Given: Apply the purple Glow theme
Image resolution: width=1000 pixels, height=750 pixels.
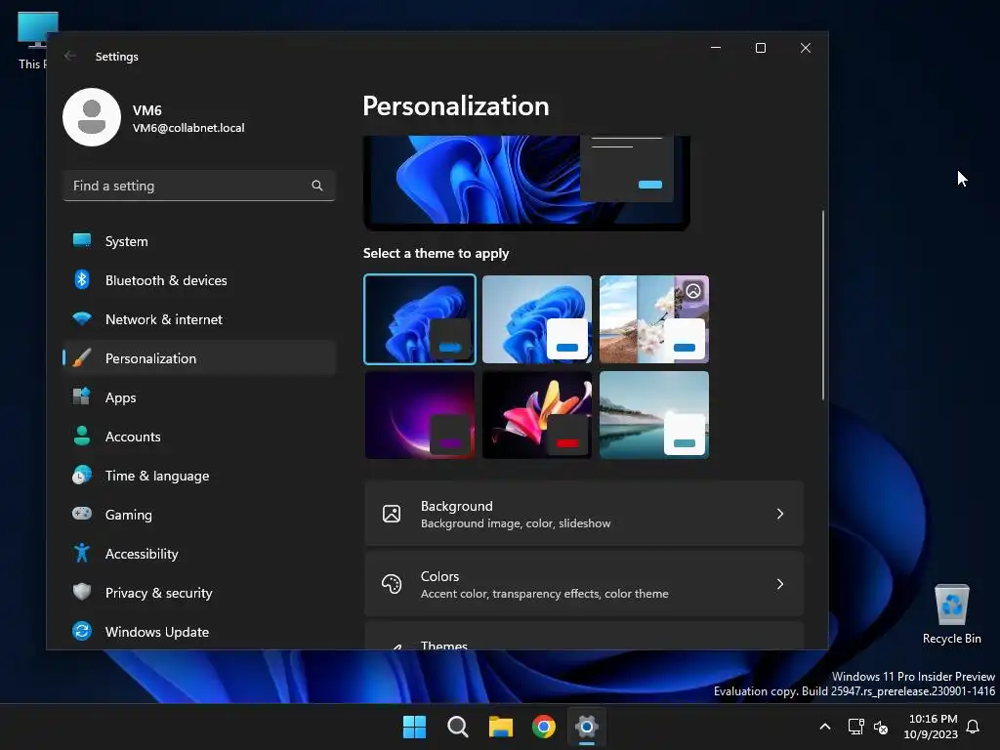Looking at the screenshot, I should pyautogui.click(x=420, y=414).
